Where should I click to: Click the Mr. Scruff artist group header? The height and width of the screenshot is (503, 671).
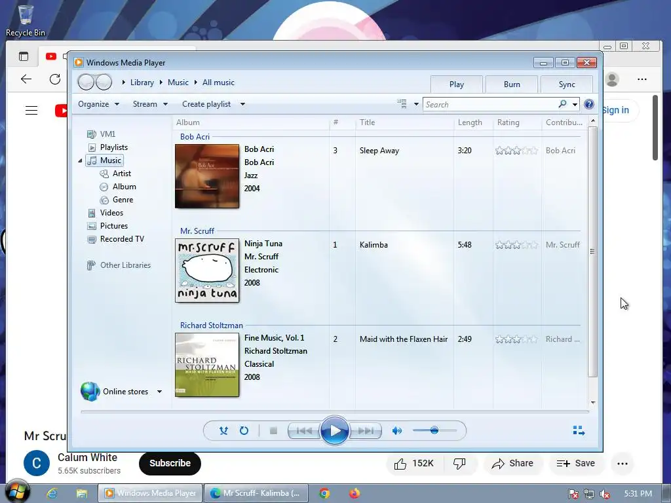pos(197,231)
